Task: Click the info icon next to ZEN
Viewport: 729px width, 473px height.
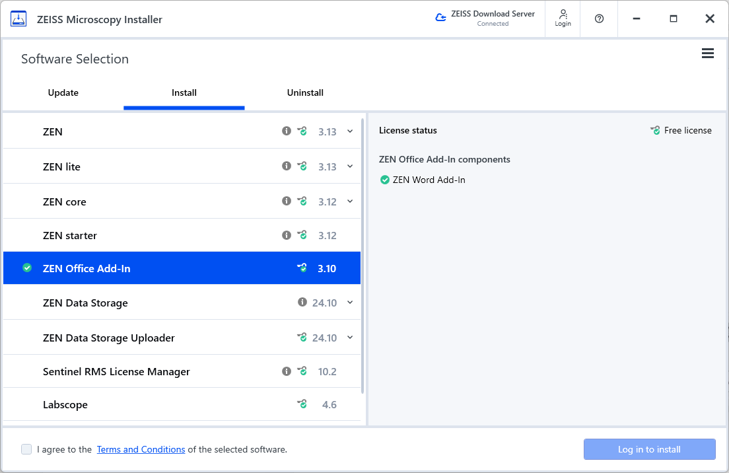Action: [287, 131]
